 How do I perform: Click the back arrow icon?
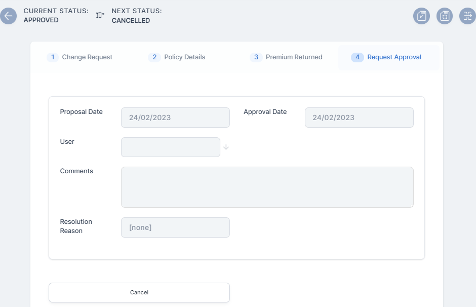(8, 16)
